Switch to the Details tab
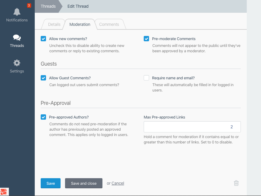261x196 pixels. click(54, 24)
